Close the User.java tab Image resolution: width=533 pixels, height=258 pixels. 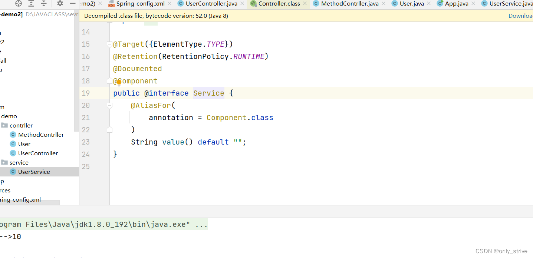[429, 4]
